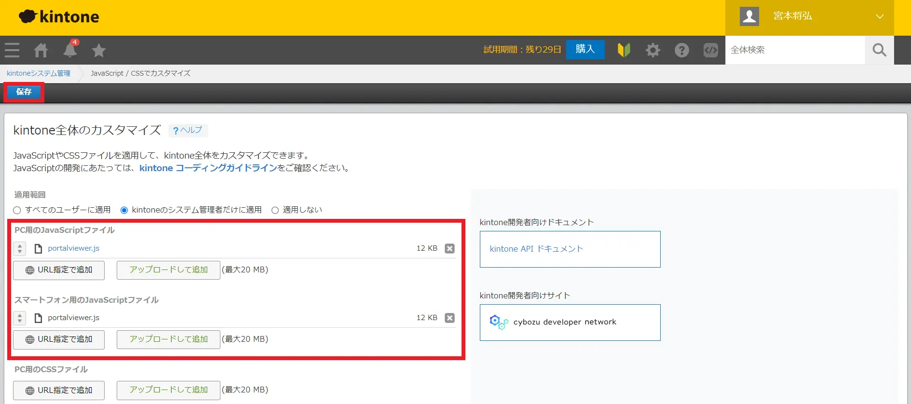
Task: Open the PC portalviewer.js file link
Action: [73, 248]
